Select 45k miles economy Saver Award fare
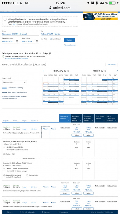Image resolution: width=120 pixels, height=214 pixels. pyautogui.click(x=65, y=193)
